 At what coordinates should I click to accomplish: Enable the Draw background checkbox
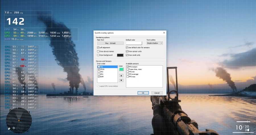coord(98,55)
